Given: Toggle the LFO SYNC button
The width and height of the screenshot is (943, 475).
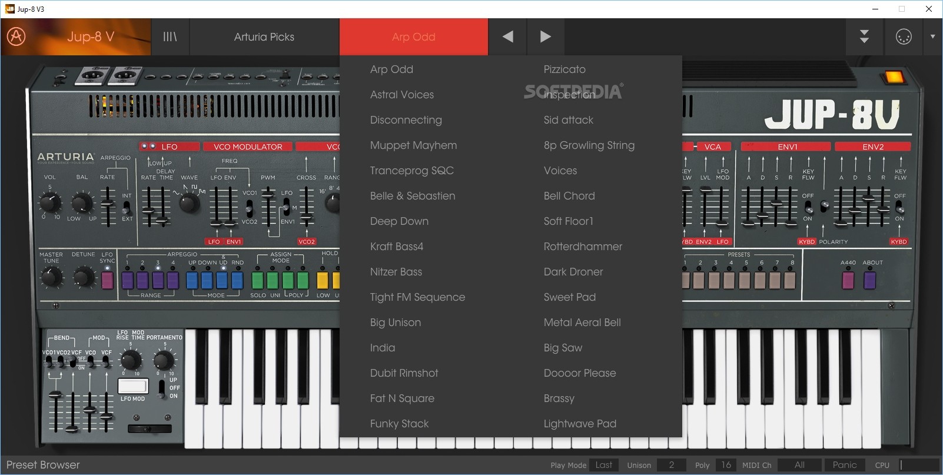Looking at the screenshot, I should 107,280.
